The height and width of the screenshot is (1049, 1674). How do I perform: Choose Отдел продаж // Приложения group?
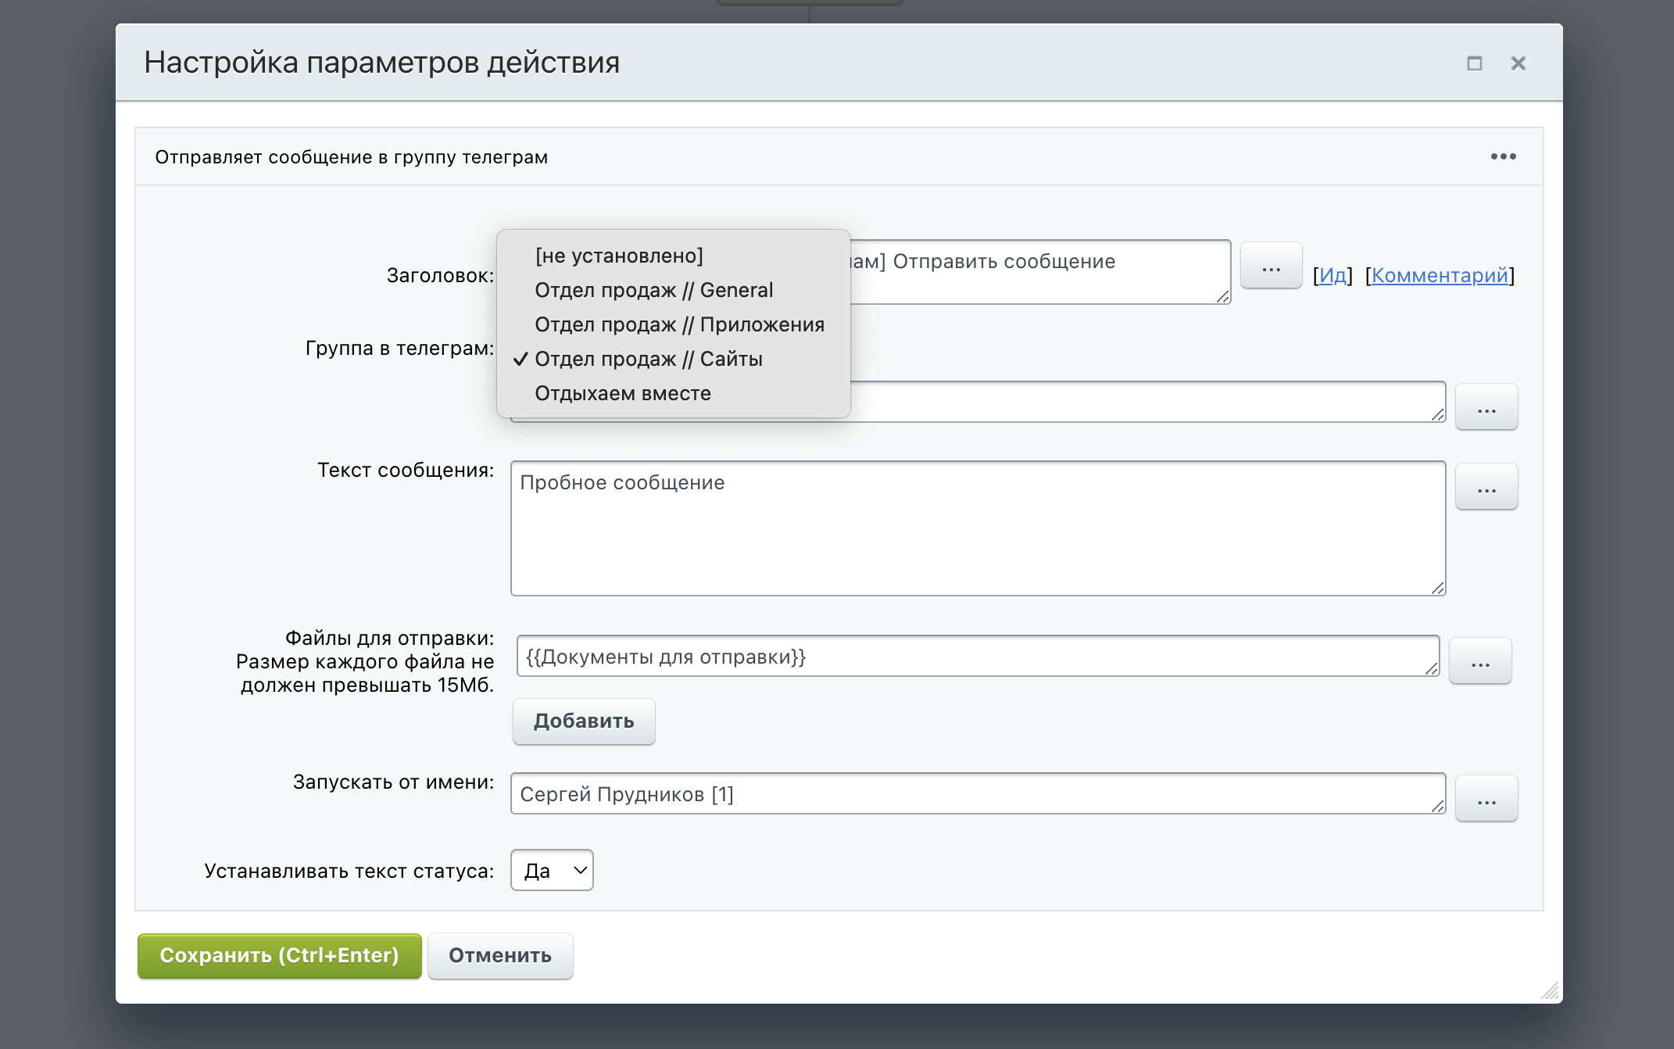(x=679, y=324)
